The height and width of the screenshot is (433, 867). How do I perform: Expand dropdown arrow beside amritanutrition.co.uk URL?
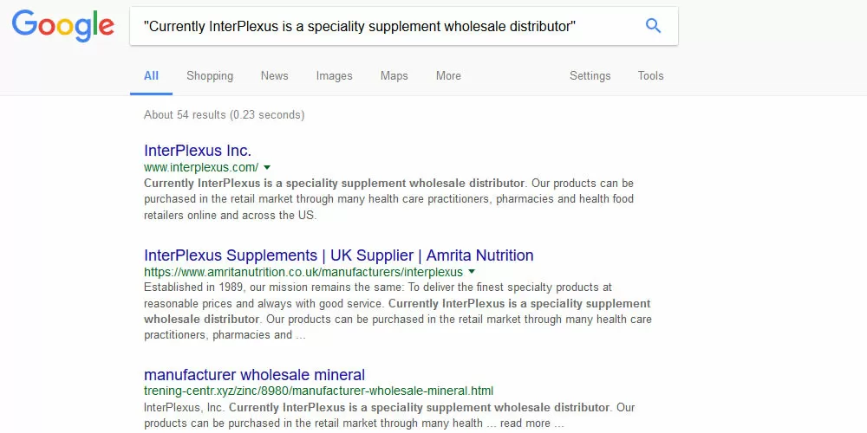coord(472,272)
